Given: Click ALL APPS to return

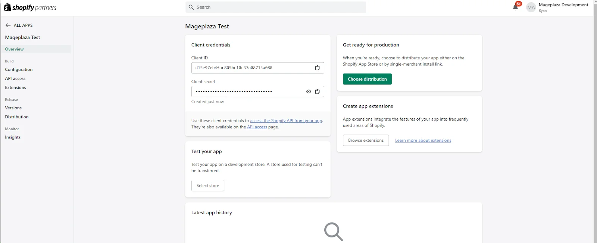Looking at the screenshot, I should pyautogui.click(x=23, y=25).
